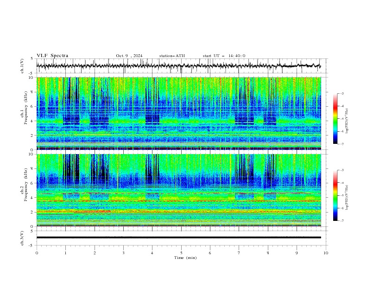The height and width of the screenshot is (284, 367).
Task: Click time axis tick label "8"
Action: pyautogui.click(x=268, y=253)
